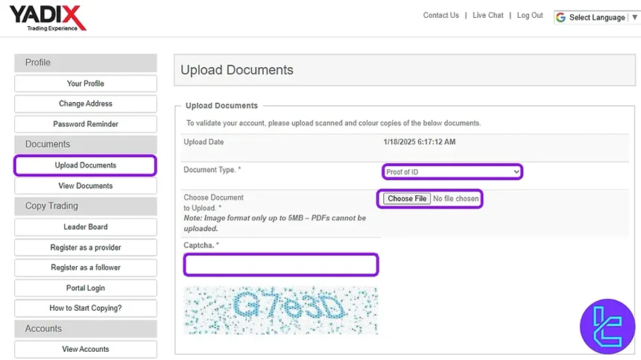Click Register as a follower
This screenshot has height=360, width=641.
pyautogui.click(x=86, y=268)
